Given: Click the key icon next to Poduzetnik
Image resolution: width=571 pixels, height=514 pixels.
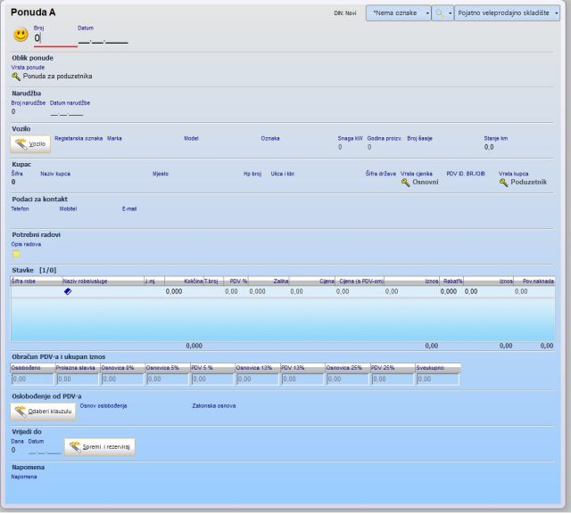Looking at the screenshot, I should (504, 182).
